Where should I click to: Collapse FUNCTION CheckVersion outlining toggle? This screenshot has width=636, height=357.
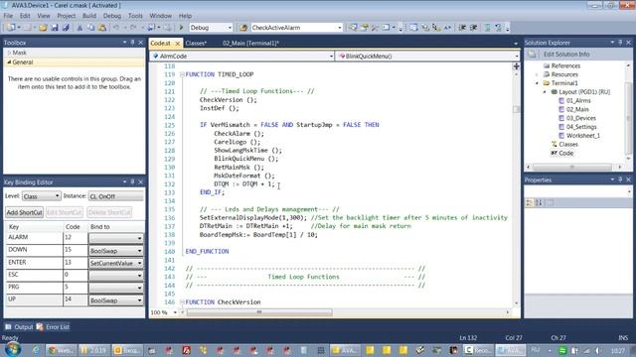click(182, 301)
